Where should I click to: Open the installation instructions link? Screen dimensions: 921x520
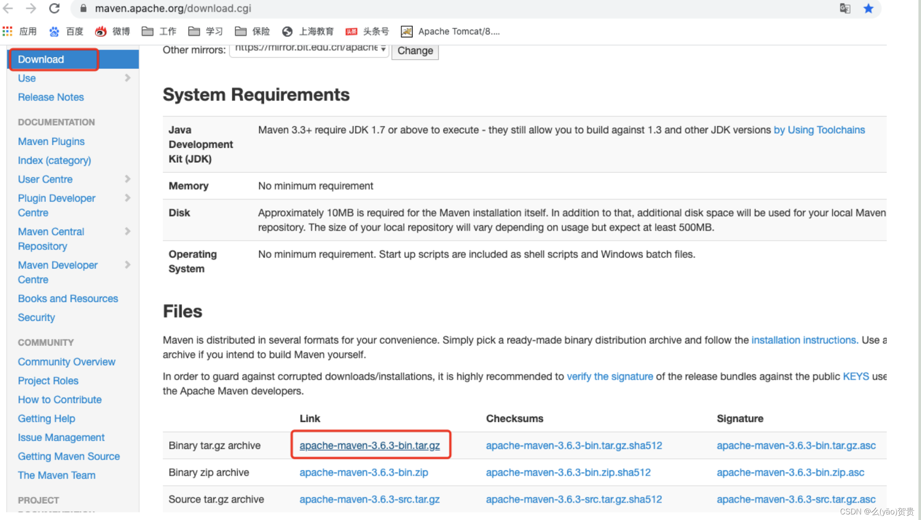coord(805,340)
